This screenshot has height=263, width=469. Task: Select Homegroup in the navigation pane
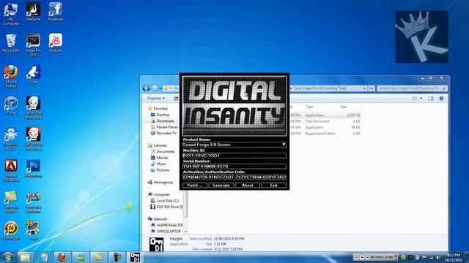tap(163, 182)
